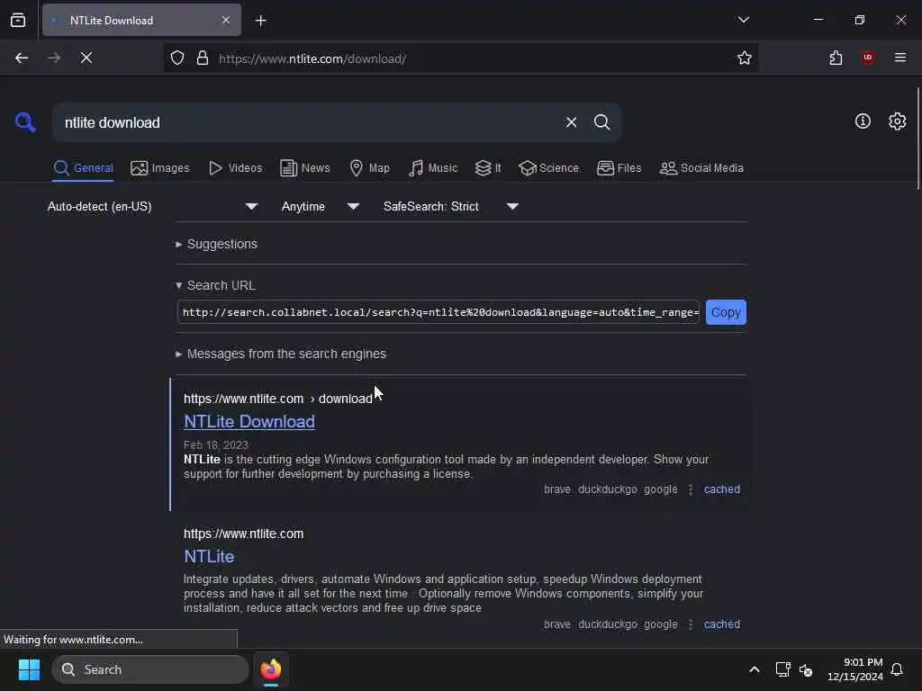The height and width of the screenshot is (691, 922).
Task: Open the Windows Start menu
Action: click(29, 669)
